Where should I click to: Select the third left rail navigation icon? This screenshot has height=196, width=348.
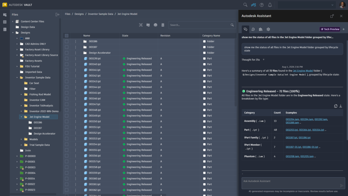(x=5, y=29)
